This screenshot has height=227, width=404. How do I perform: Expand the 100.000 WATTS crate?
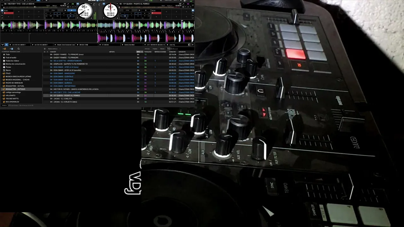click(x=3, y=99)
